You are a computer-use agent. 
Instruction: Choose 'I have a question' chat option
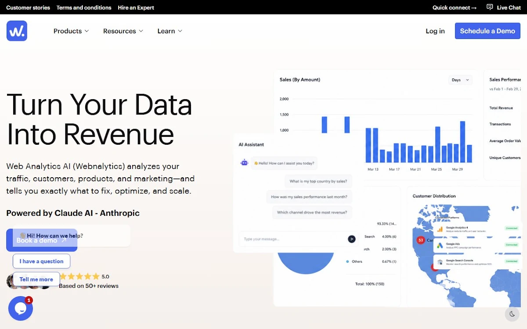(41, 261)
